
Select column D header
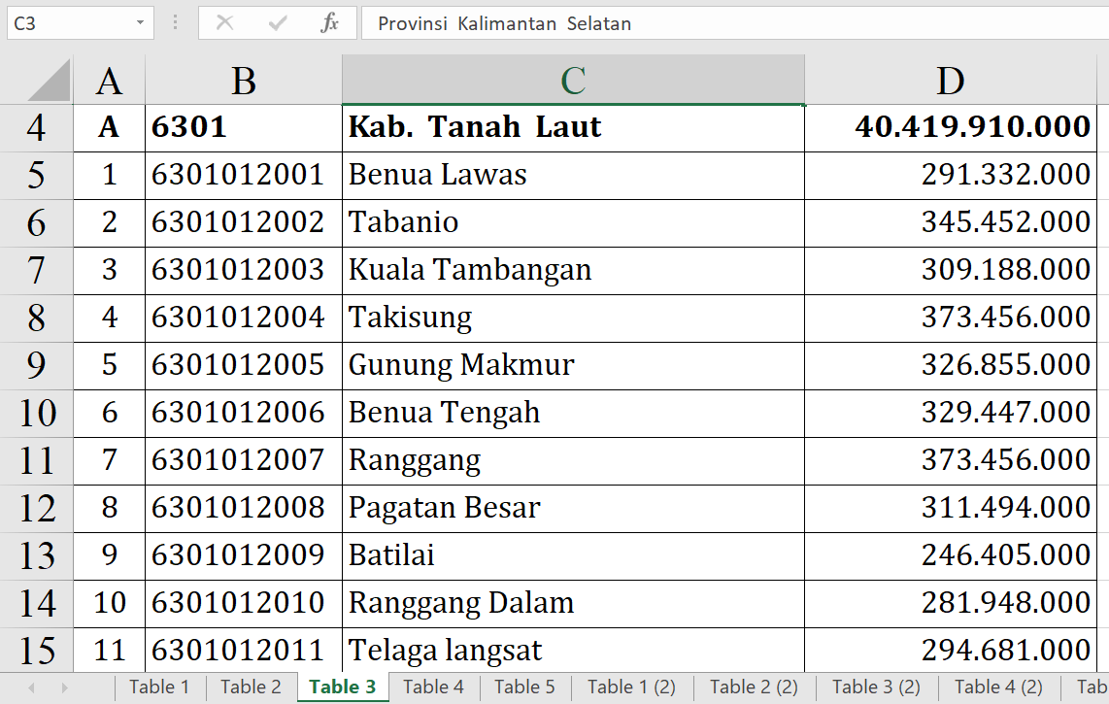click(950, 82)
